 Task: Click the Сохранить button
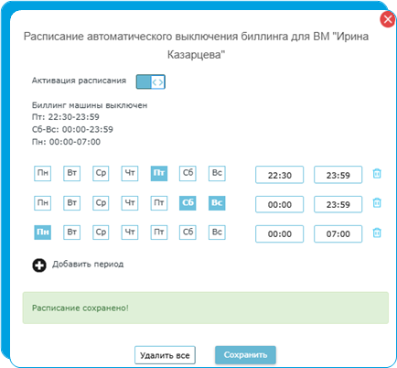click(245, 355)
